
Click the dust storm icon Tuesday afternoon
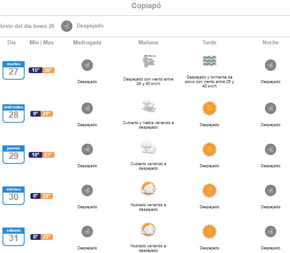209,61
